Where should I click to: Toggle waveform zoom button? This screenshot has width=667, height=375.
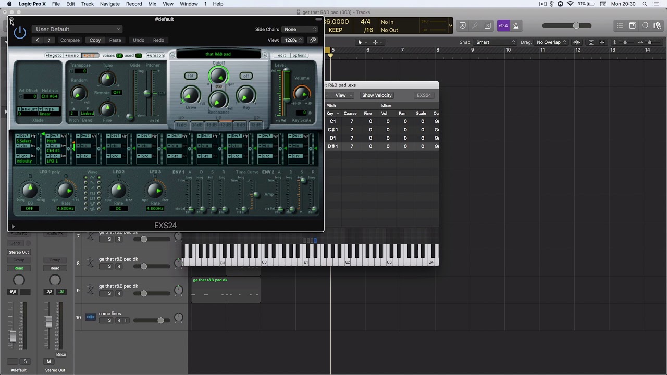(x=577, y=42)
